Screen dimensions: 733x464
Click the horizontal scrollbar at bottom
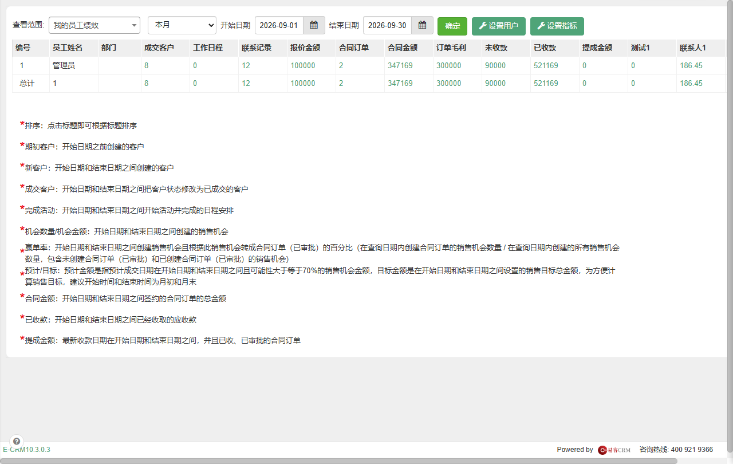click(338, 461)
